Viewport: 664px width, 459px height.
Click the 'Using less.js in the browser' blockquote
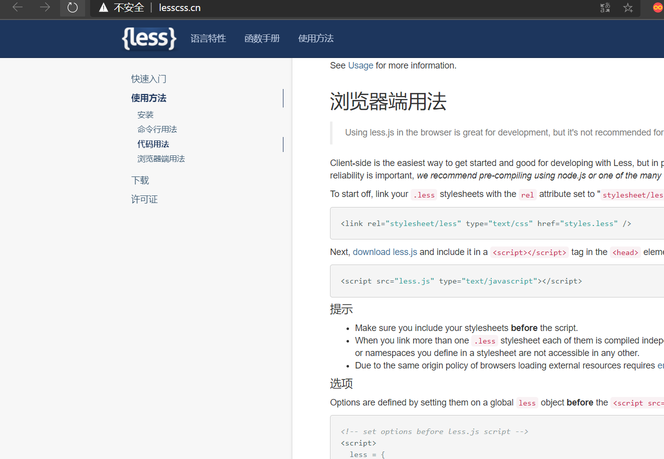tap(497, 132)
